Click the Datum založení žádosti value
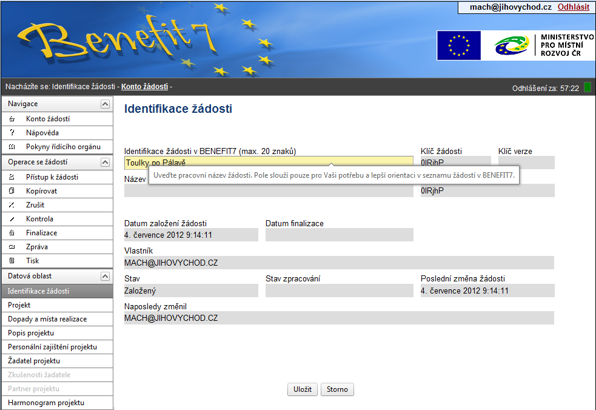Image resolution: width=596 pixels, height=410 pixels. [x=191, y=235]
